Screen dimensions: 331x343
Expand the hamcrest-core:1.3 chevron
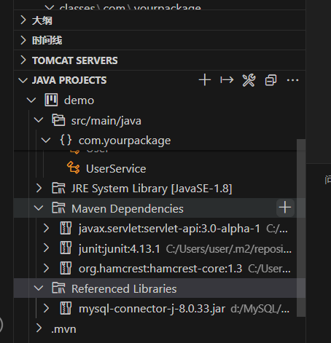[x=46, y=268]
